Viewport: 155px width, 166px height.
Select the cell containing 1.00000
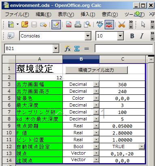pyautogui.click(x=122, y=140)
